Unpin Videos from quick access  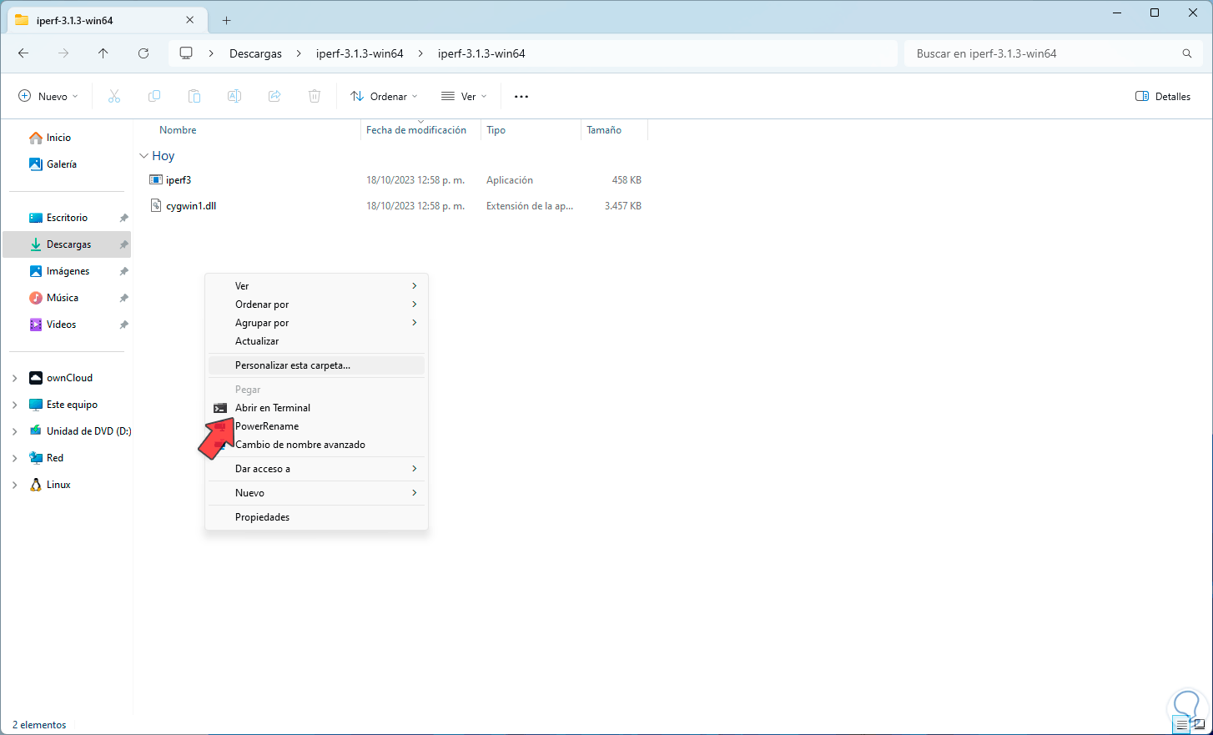[123, 325]
